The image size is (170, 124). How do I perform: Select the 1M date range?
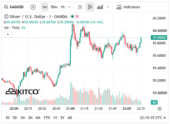coord(23,118)
